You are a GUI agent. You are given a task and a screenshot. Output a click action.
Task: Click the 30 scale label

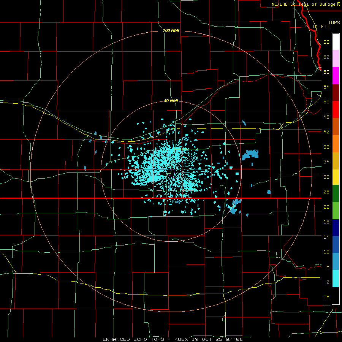pos(326,177)
